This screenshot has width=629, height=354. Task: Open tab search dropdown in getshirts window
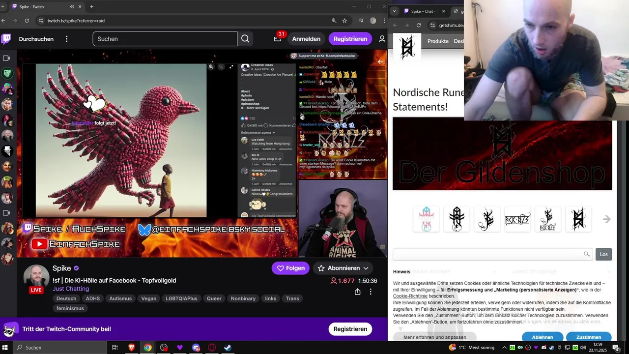[x=394, y=11]
